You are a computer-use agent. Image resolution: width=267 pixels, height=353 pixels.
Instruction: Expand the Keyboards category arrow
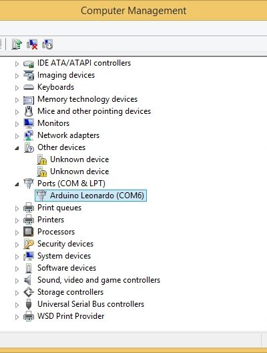click(x=17, y=88)
